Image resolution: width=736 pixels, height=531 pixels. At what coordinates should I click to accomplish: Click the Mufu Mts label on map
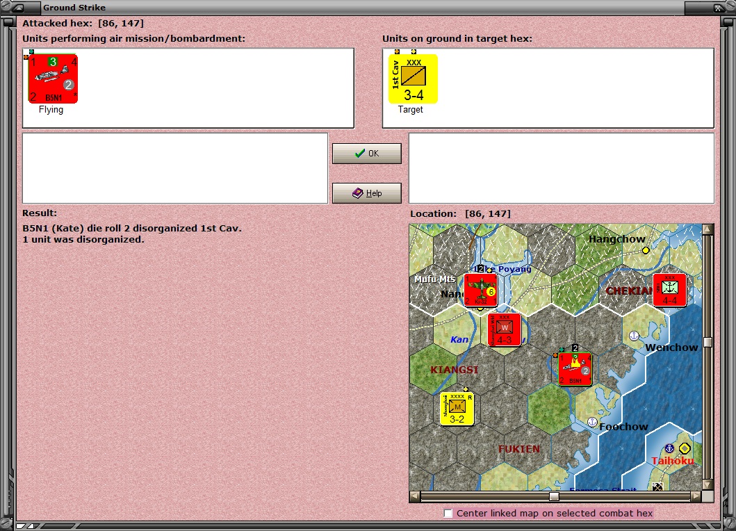434,279
